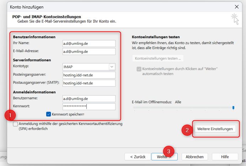246x166 pixels.
Task: Select the Posteingangsserver field
Action: 89,75
